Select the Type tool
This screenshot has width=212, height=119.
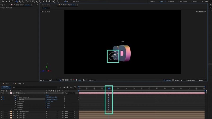[39, 2]
